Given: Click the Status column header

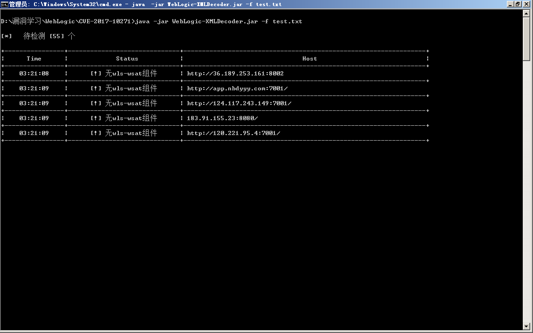Looking at the screenshot, I should point(127,58).
